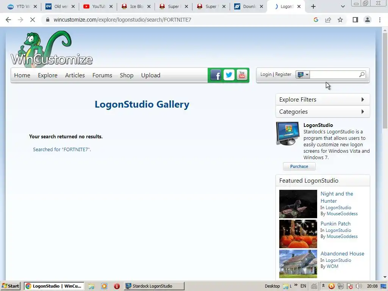View site information padlock
This screenshot has width=388, height=291.
tap(48, 20)
